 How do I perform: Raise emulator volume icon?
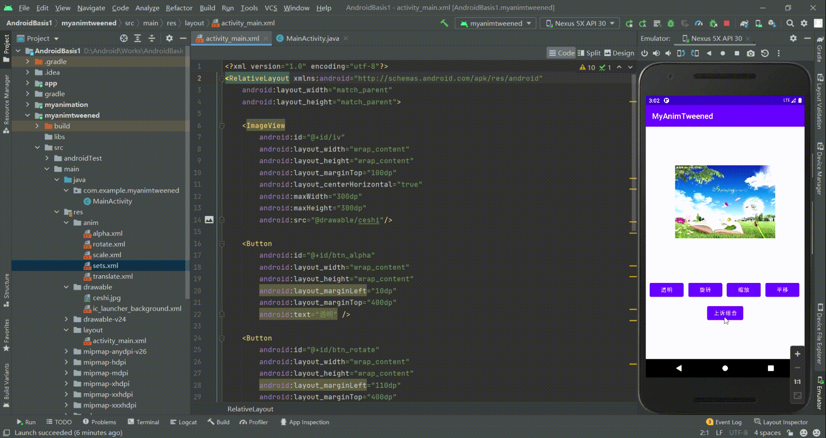(656, 53)
